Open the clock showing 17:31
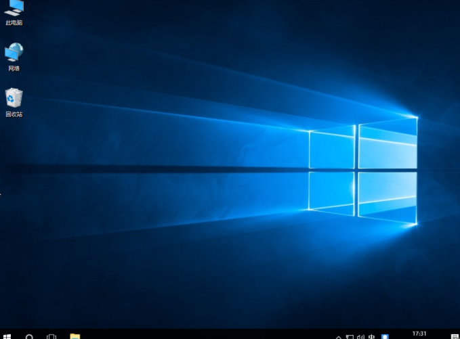The height and width of the screenshot is (339, 460). pyautogui.click(x=419, y=334)
